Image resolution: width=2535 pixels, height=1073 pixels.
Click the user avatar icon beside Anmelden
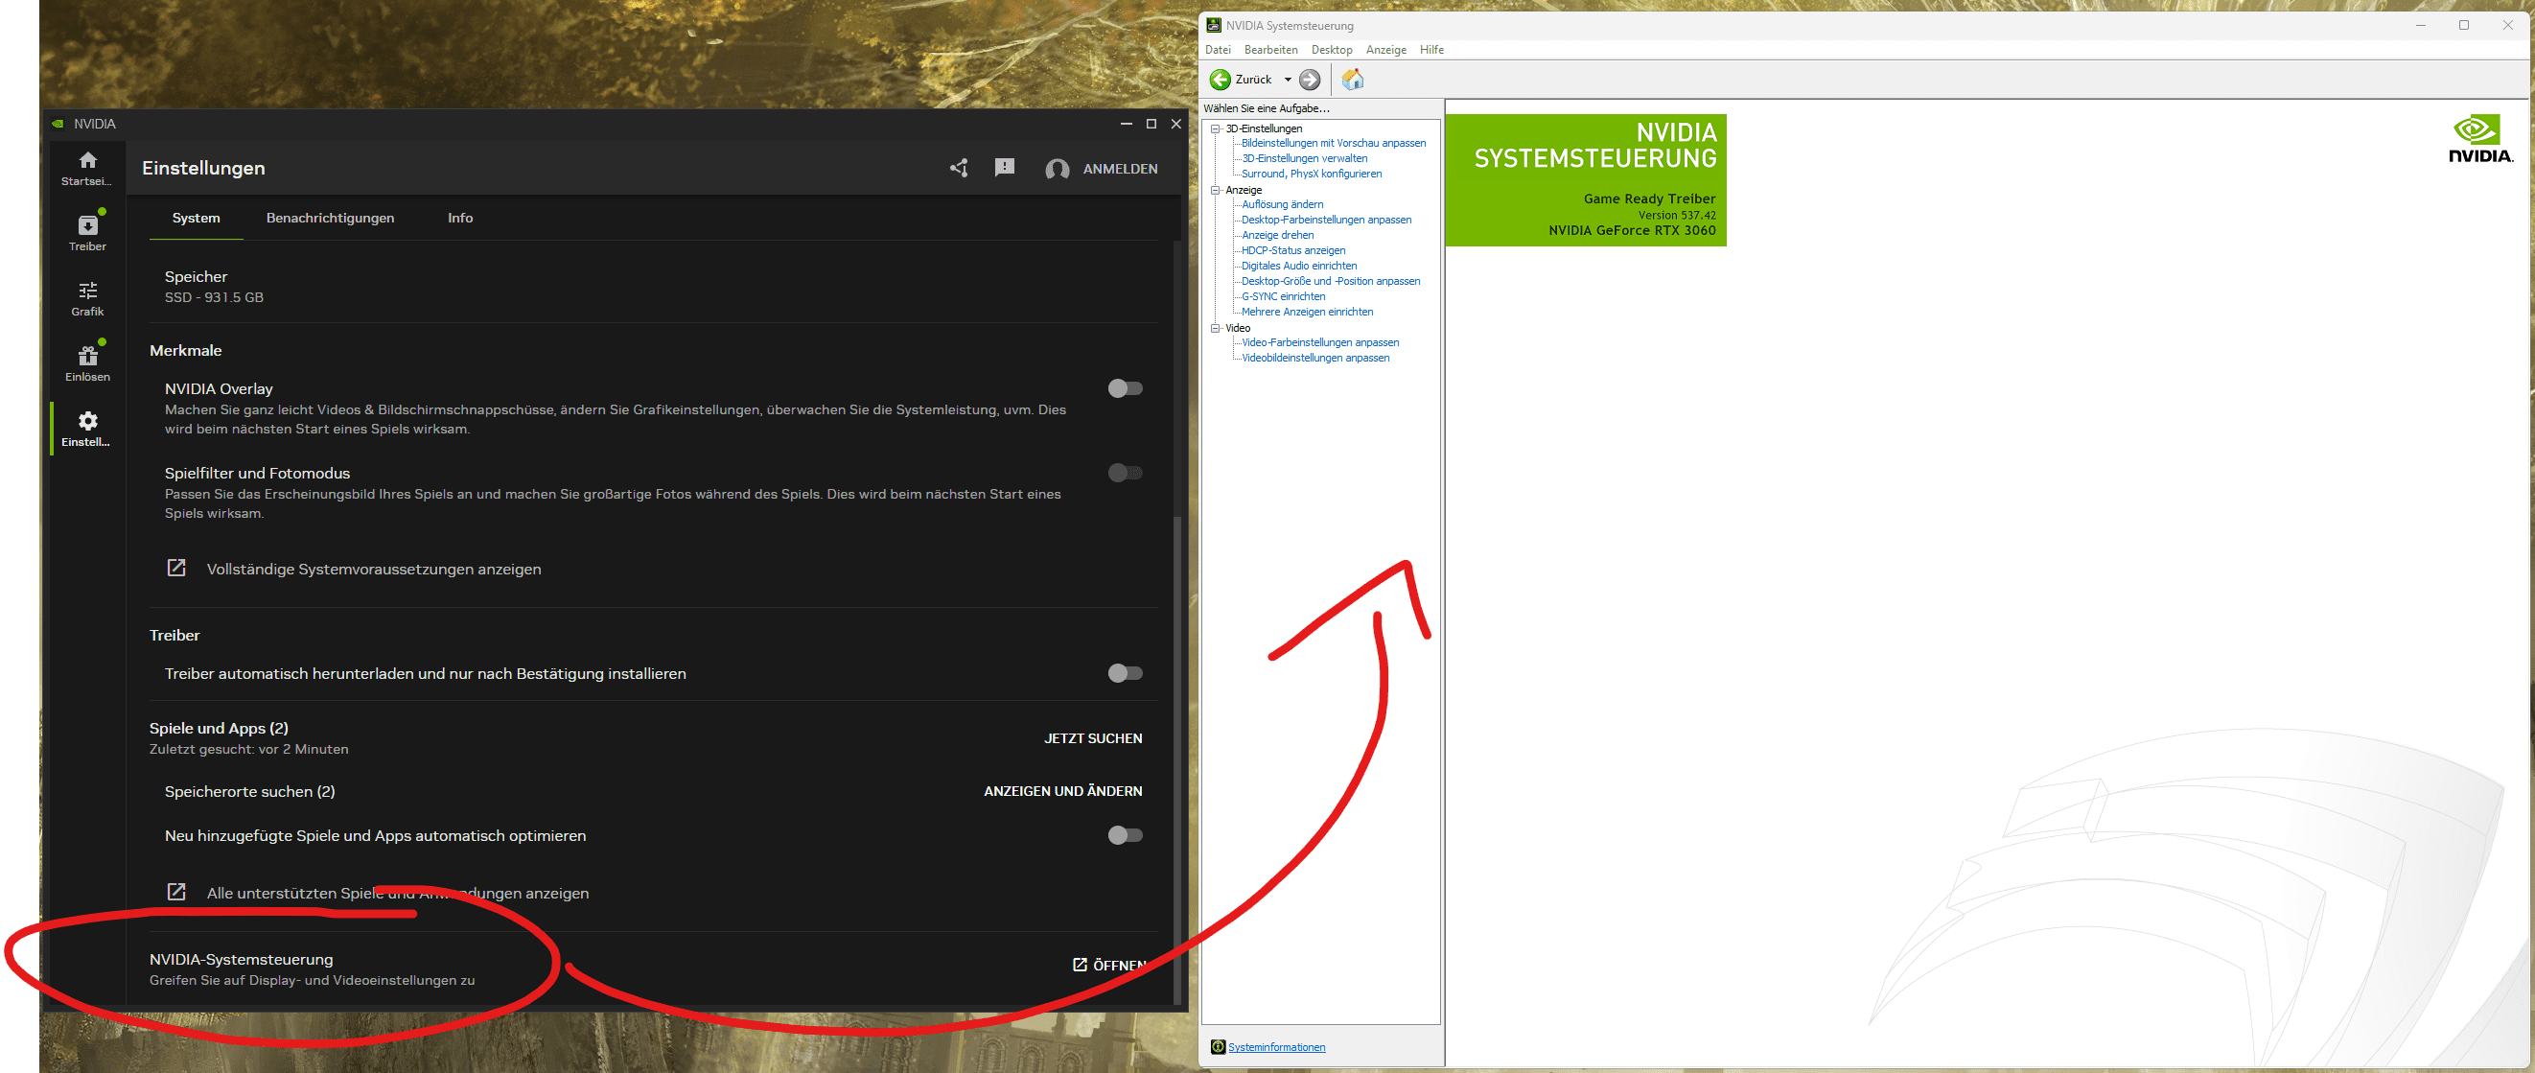1057,170
